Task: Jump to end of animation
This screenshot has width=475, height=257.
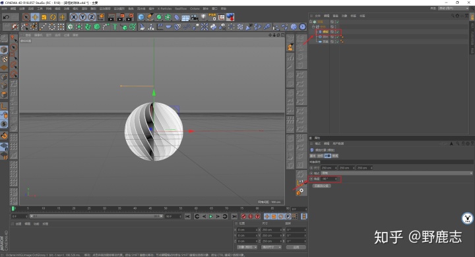Action: 234,216
